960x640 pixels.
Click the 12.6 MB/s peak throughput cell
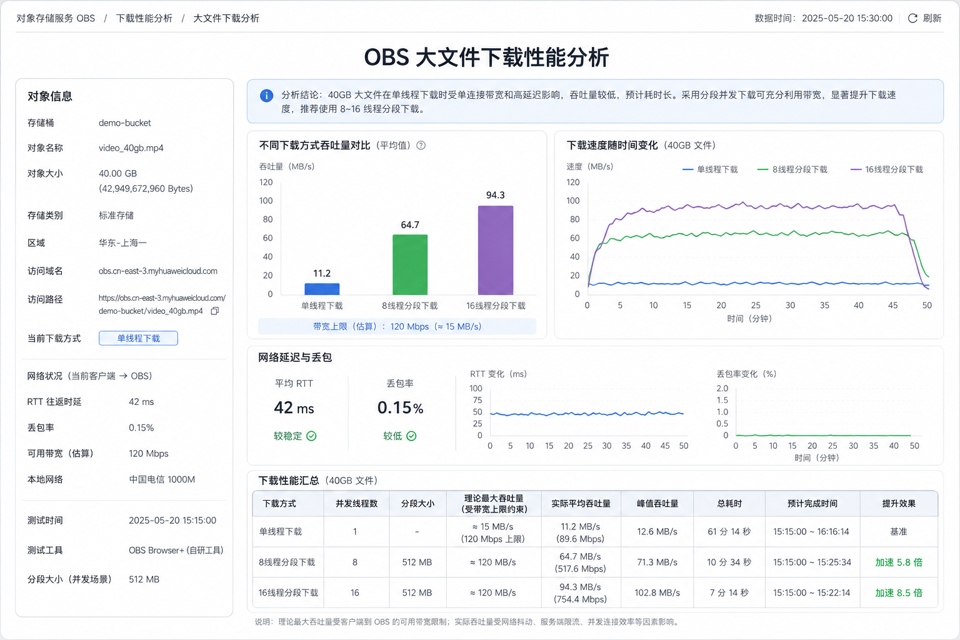pos(657,531)
